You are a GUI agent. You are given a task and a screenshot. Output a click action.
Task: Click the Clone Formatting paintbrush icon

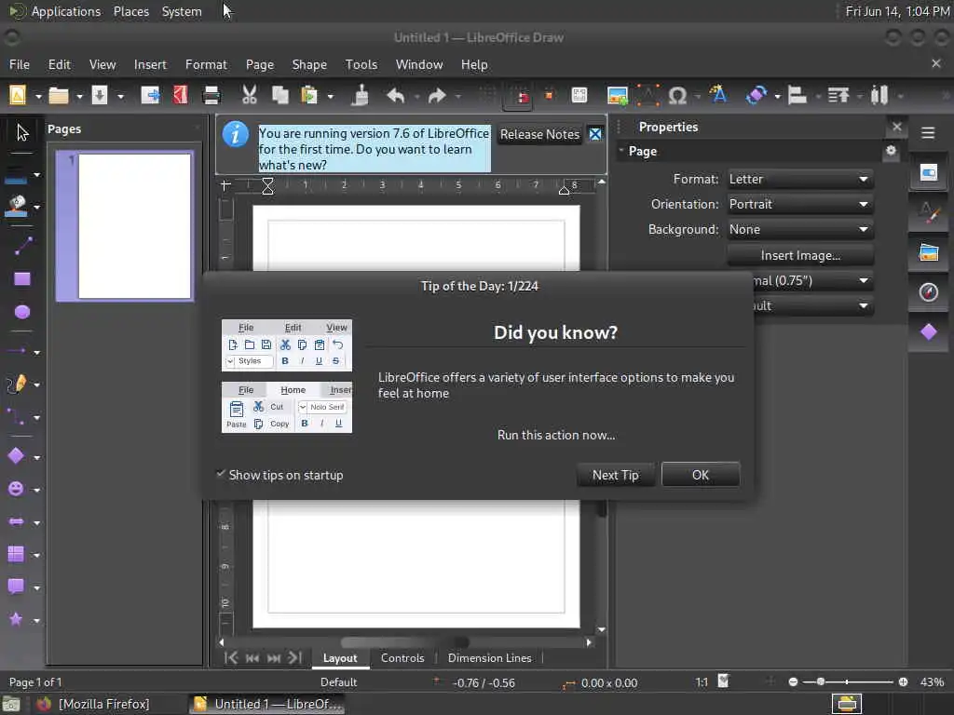tap(361, 96)
